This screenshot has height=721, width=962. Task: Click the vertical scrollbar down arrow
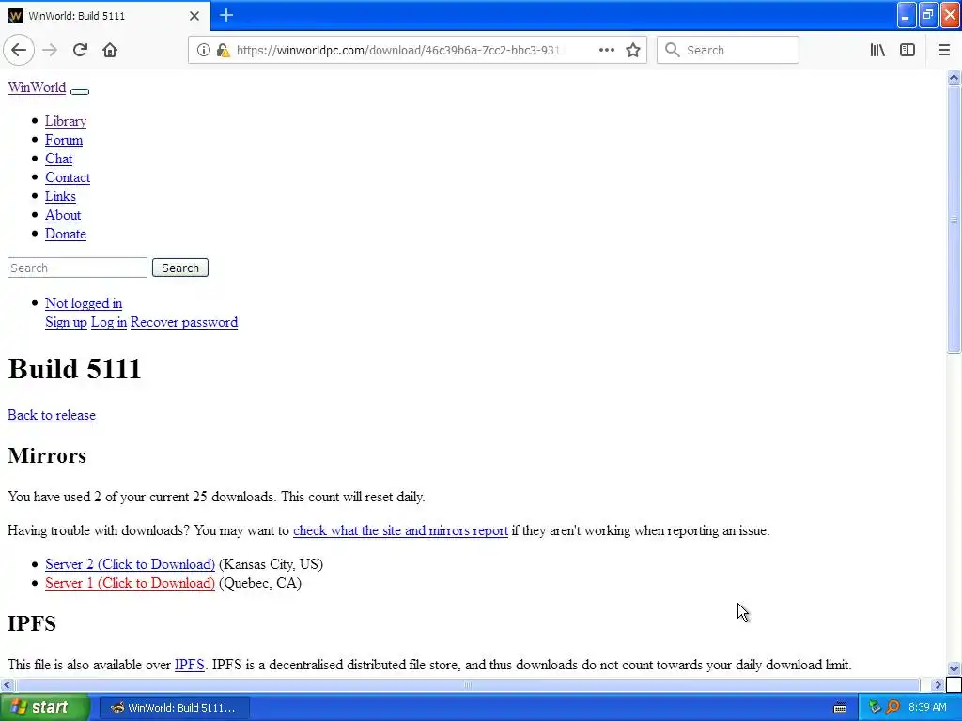coord(954,668)
